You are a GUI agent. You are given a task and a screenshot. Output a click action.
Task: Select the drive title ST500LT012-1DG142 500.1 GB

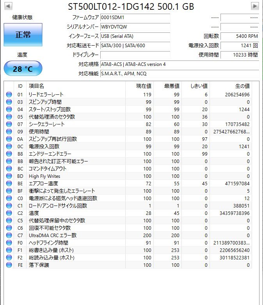pyautogui.click(x=131, y=6)
